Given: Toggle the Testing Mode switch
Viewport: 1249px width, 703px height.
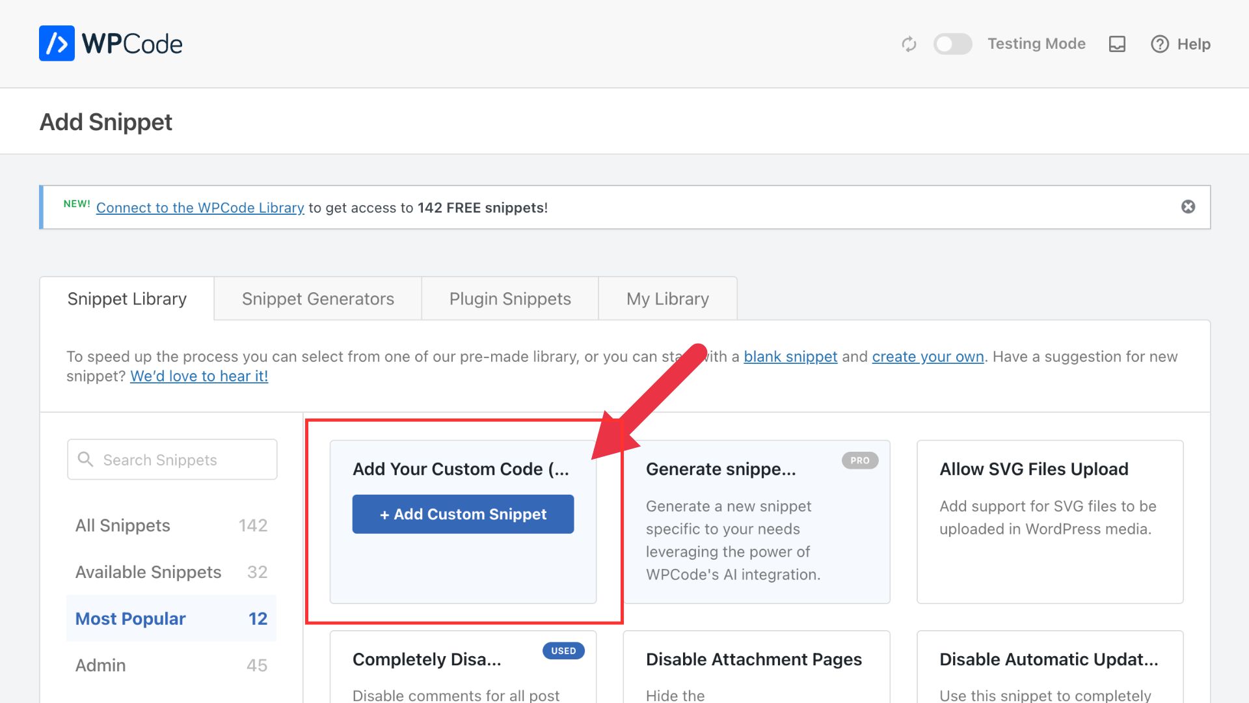Looking at the screenshot, I should point(952,44).
